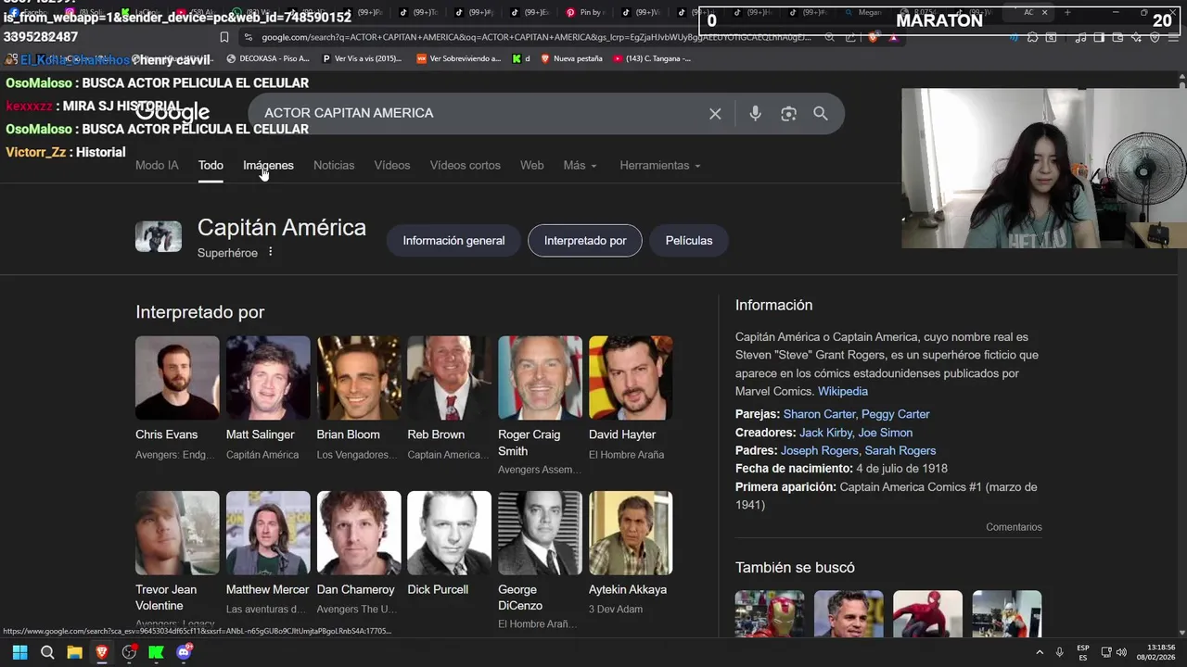Start voice search with the microphone icon

point(755,113)
